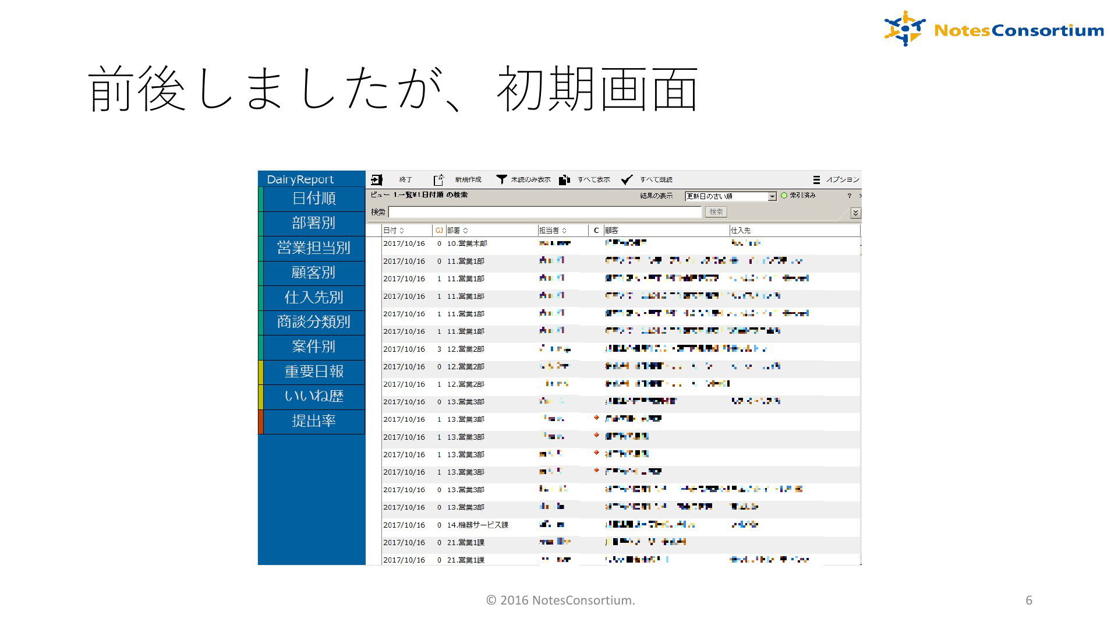Click the 仕入先 column header
The image size is (1118, 629).
click(794, 231)
